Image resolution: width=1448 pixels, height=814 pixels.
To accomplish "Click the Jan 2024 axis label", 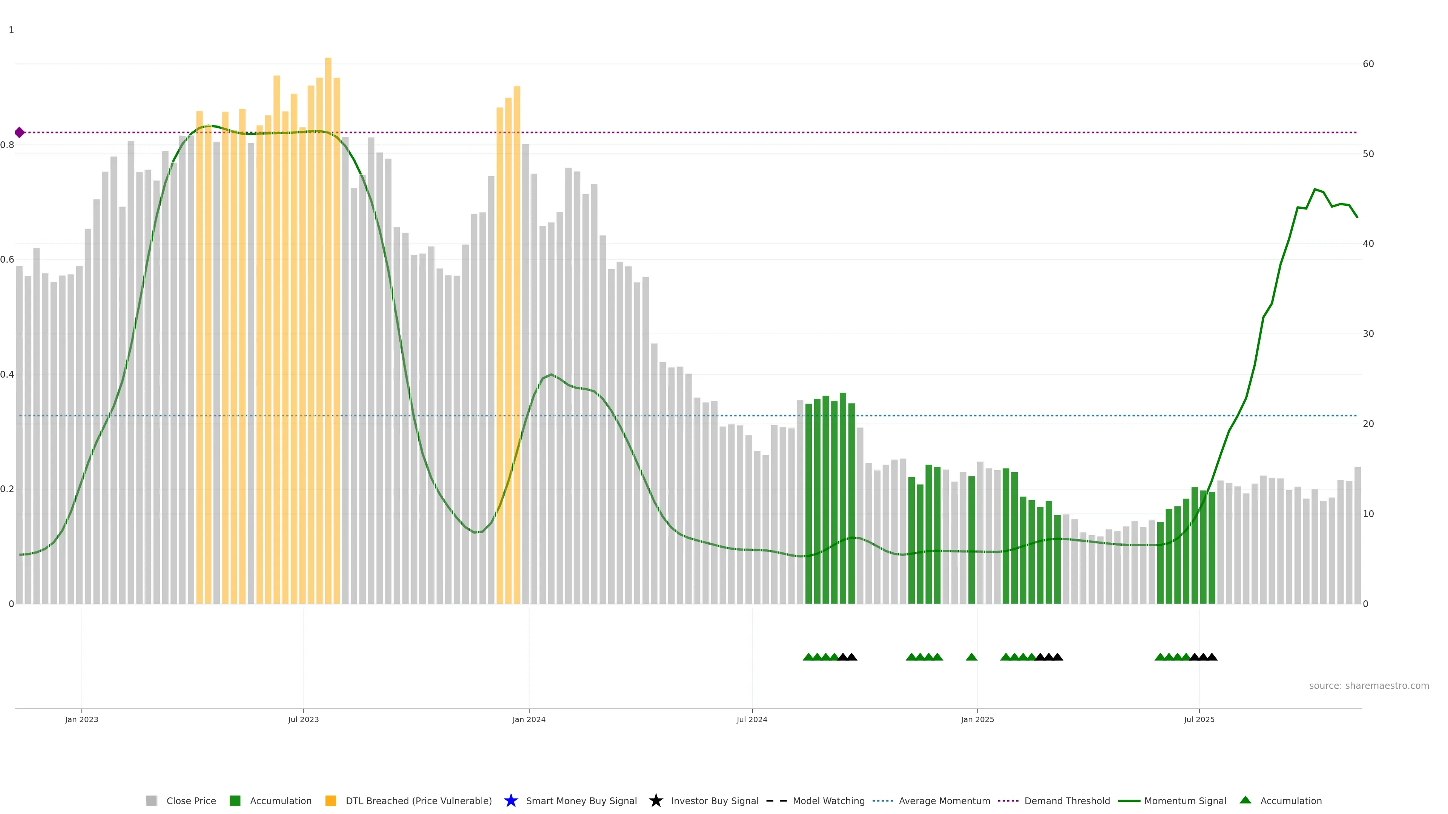I will [528, 719].
